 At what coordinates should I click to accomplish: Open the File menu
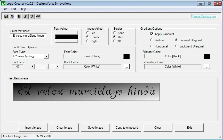[5, 9]
